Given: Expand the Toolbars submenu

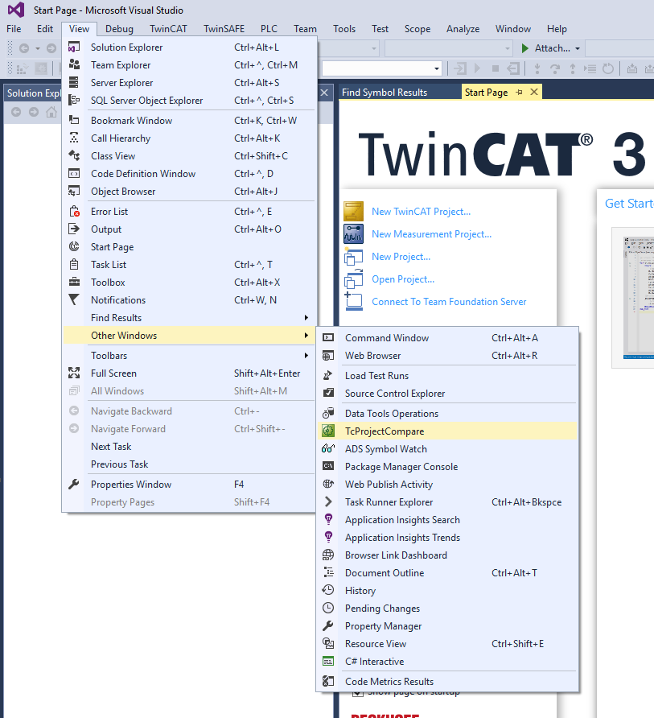Looking at the screenshot, I should (306, 356).
